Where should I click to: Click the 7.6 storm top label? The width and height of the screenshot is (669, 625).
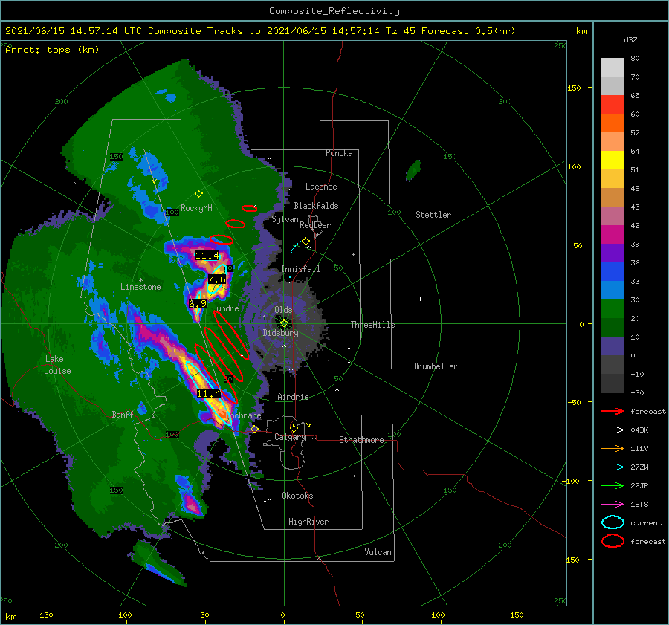pos(217,279)
